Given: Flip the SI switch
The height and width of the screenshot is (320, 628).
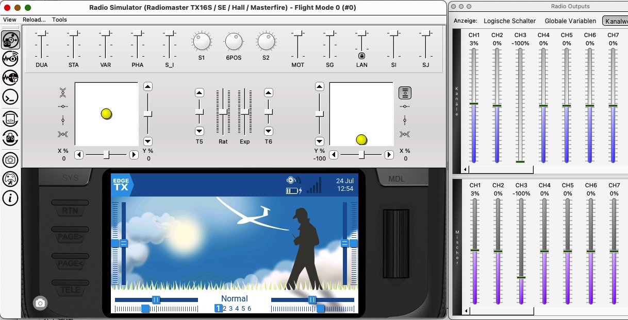Looking at the screenshot, I should tap(394, 45).
